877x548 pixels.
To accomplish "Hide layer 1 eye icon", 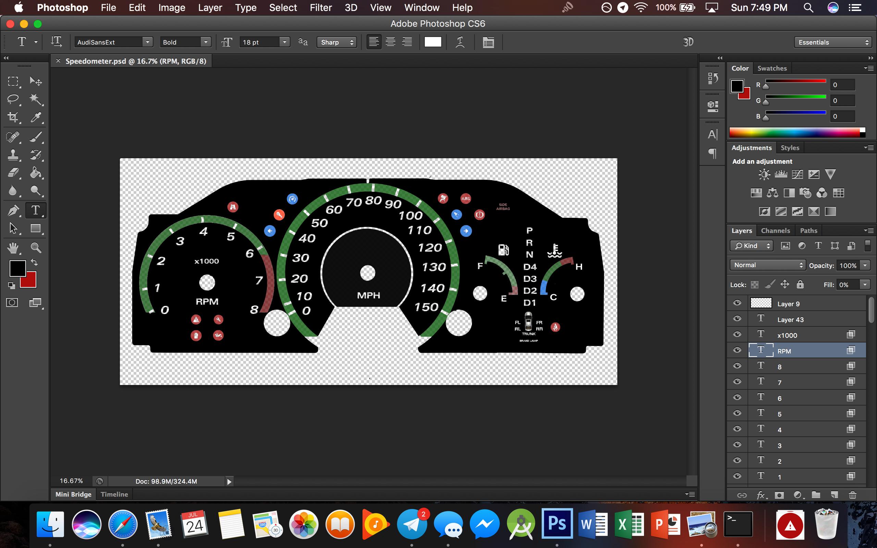I will (x=737, y=477).
